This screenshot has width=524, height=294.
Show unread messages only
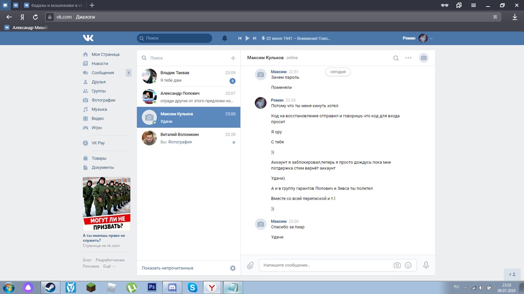(167, 268)
